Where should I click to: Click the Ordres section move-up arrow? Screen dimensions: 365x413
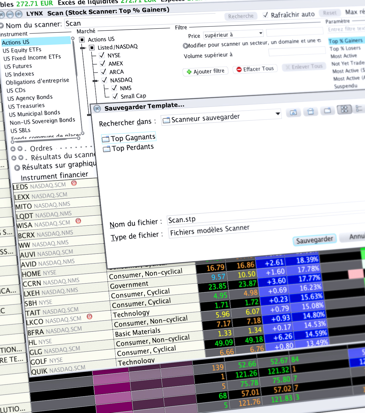point(13,149)
